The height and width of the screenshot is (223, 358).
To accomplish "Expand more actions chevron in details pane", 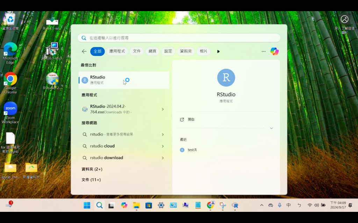I will click(x=271, y=128).
